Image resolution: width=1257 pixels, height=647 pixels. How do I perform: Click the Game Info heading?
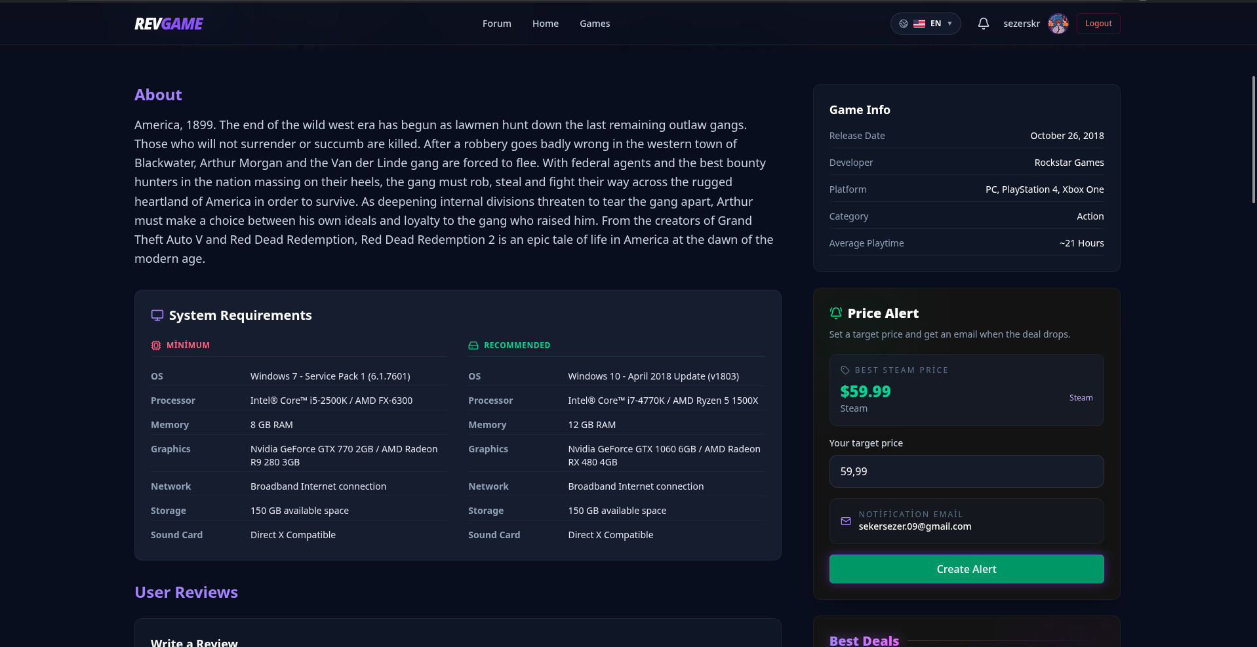(860, 110)
